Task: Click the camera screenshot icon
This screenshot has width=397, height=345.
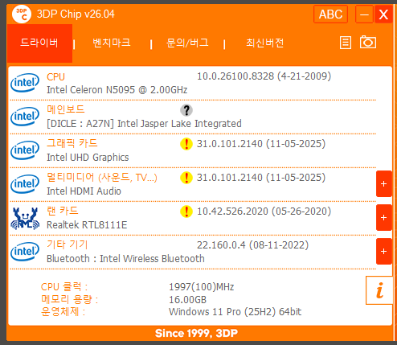Action: [x=368, y=42]
